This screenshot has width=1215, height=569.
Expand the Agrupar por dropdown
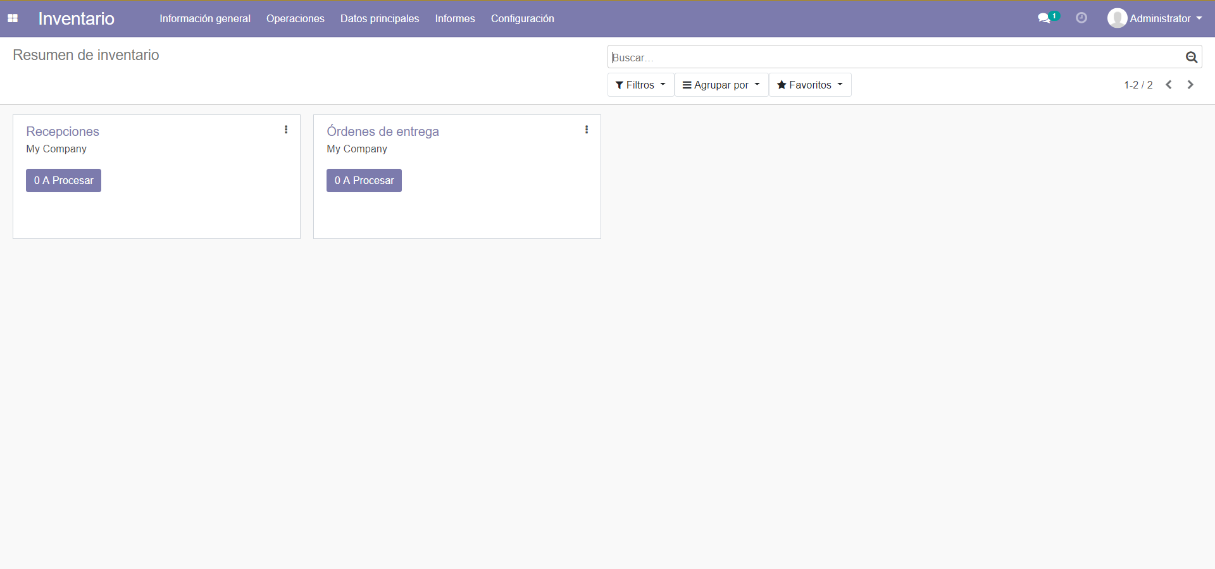click(721, 85)
